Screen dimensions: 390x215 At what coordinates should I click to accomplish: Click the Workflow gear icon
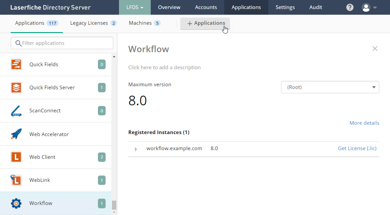pos(16,203)
